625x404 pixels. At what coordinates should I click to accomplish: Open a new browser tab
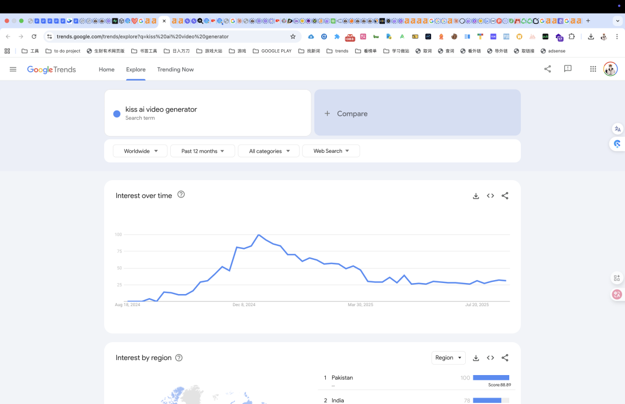[588, 21]
